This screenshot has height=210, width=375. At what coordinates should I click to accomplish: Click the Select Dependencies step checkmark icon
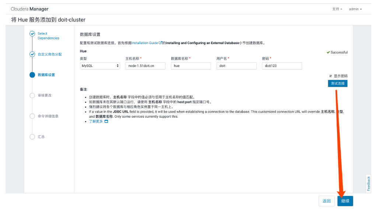[x=32, y=34]
